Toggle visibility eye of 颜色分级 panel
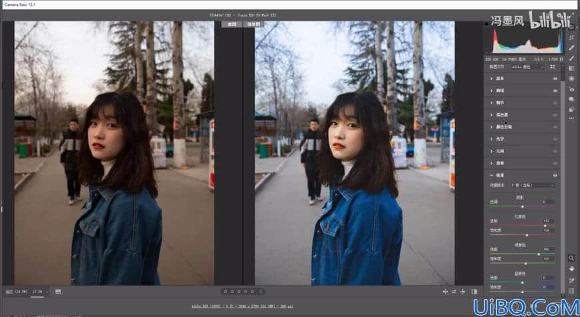Viewport: 580px width, 317px height. tap(555, 127)
